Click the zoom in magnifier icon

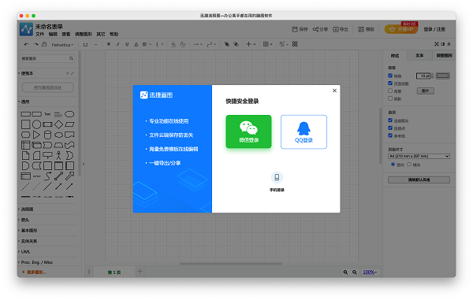click(x=345, y=272)
